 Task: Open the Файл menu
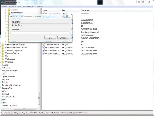coord(5,6)
